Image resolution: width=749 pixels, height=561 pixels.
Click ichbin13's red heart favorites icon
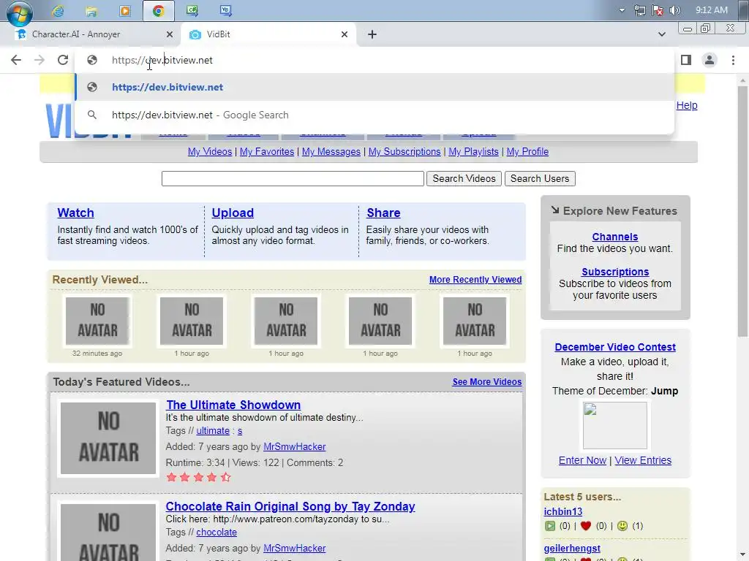tap(586, 526)
